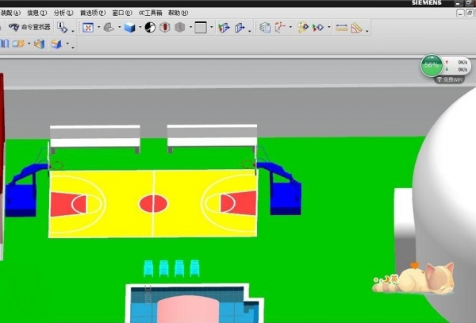The image size is (476, 323).
Task: Click the gray shaded box icon
Action: 180,28
